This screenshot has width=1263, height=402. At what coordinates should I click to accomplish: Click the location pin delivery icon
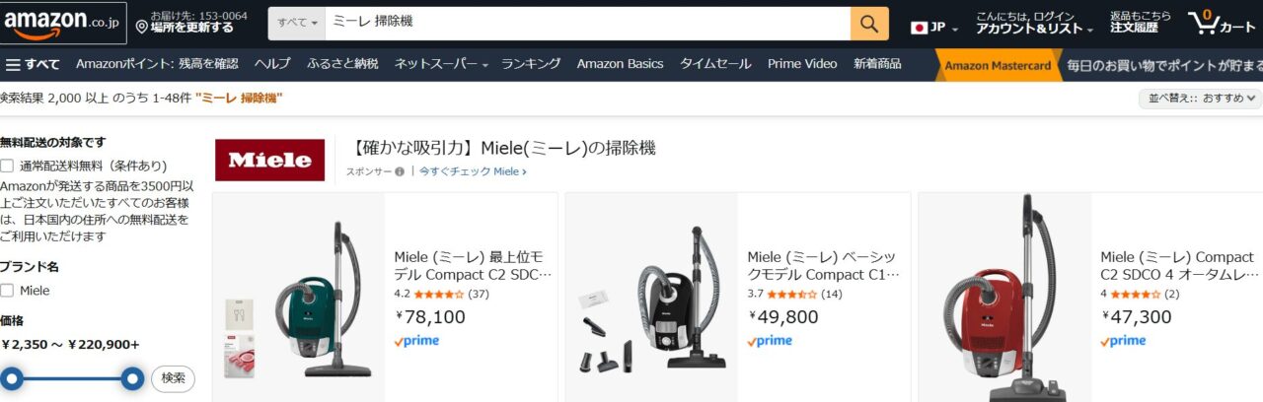coord(142,27)
